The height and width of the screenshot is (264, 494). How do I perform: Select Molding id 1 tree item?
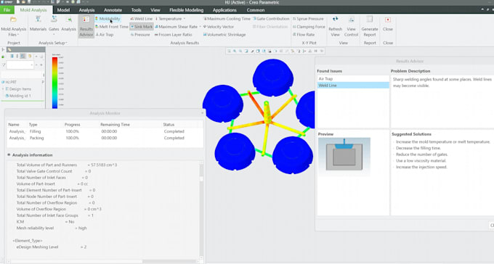click(18, 96)
